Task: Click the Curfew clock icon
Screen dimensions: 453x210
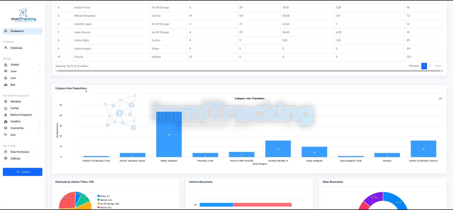Action: [6, 108]
